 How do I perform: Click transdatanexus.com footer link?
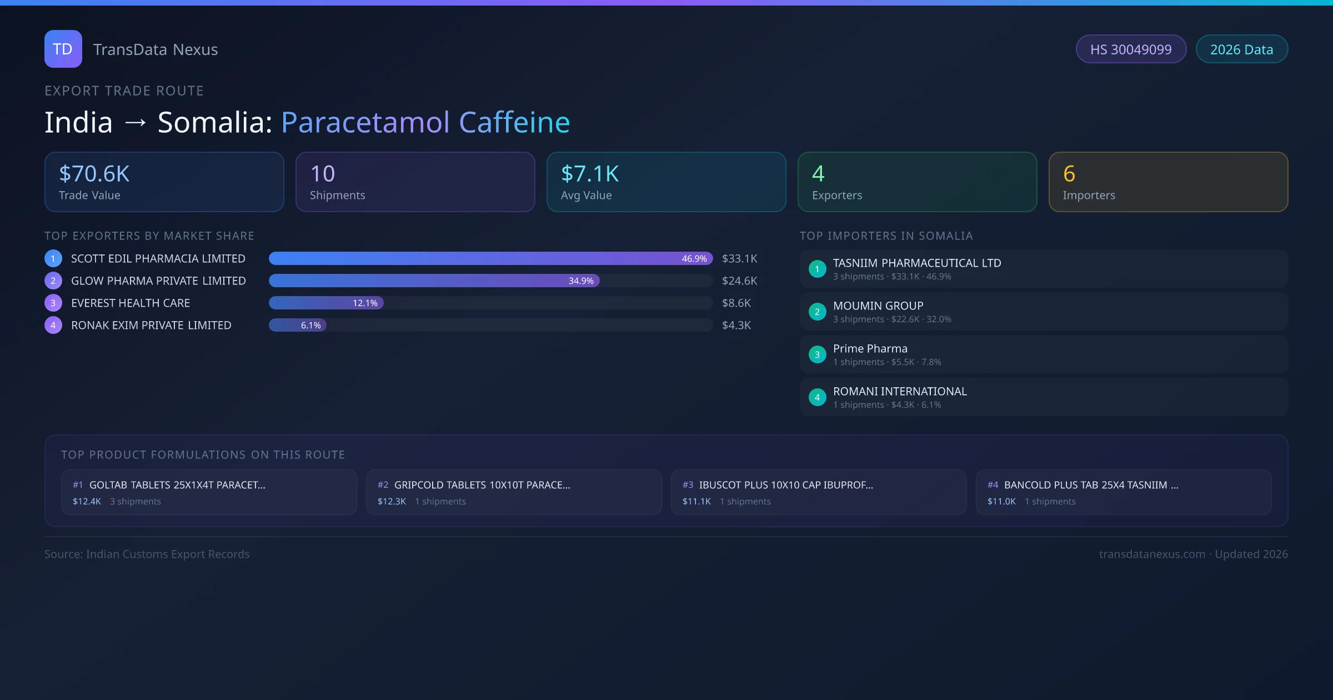(x=1152, y=554)
